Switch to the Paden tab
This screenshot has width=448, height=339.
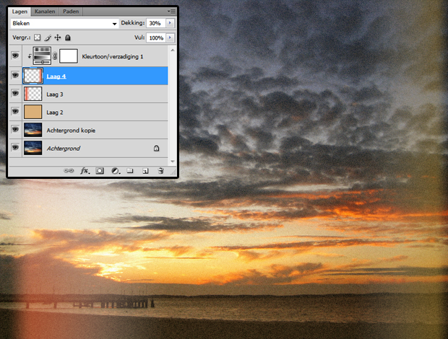71,12
